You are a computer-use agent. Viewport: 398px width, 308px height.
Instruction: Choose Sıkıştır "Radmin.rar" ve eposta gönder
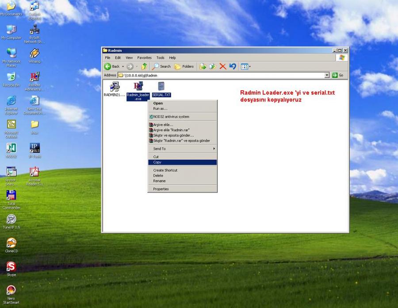182,141
